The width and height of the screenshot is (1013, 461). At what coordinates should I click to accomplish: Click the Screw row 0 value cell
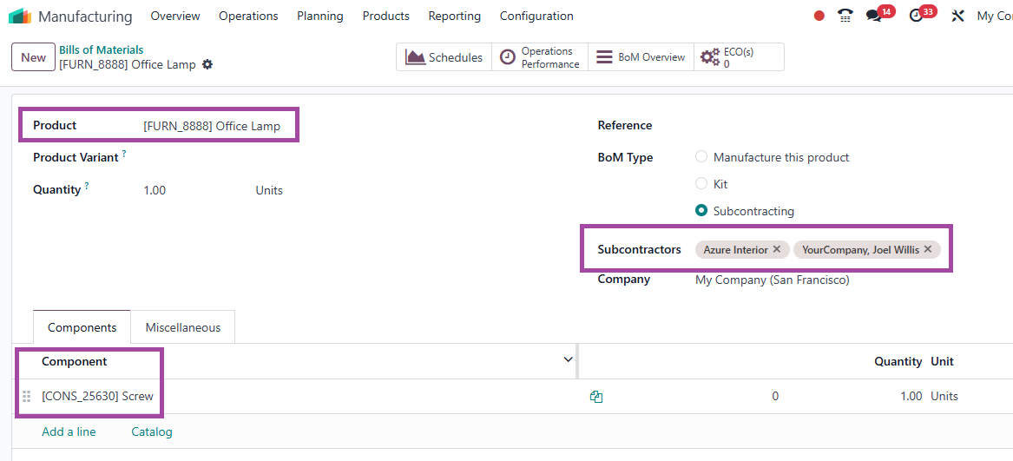(x=775, y=397)
